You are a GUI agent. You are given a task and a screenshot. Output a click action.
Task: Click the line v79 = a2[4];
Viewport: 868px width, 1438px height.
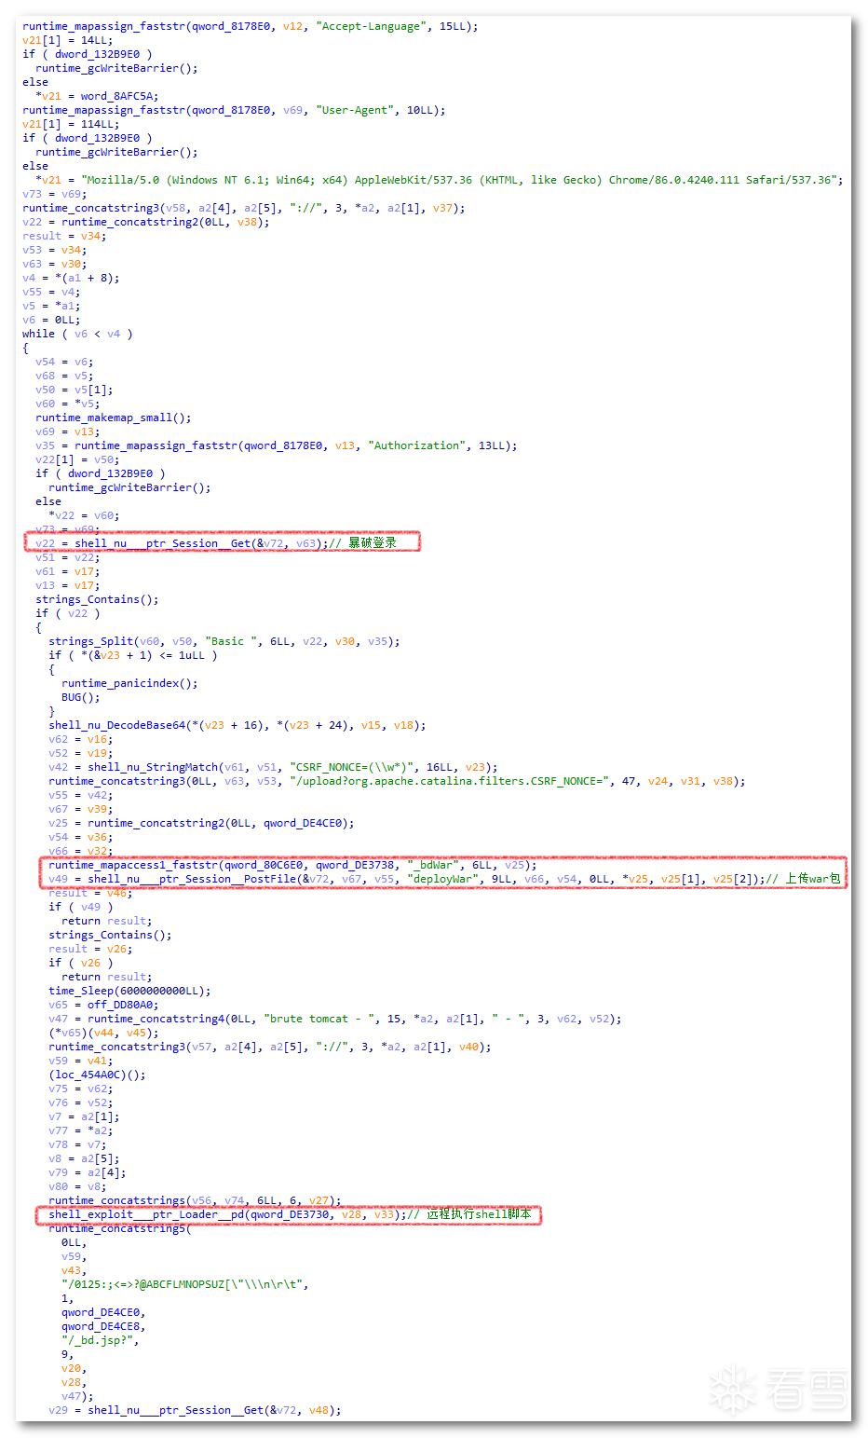point(88,1172)
